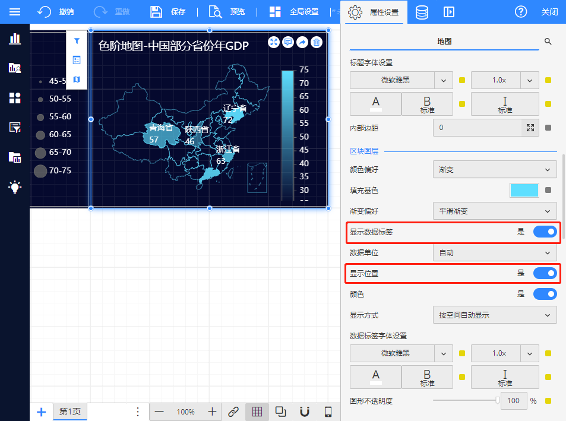Open the 颜色偏好 dropdown showing 渐变
566x421 pixels.
coord(494,170)
